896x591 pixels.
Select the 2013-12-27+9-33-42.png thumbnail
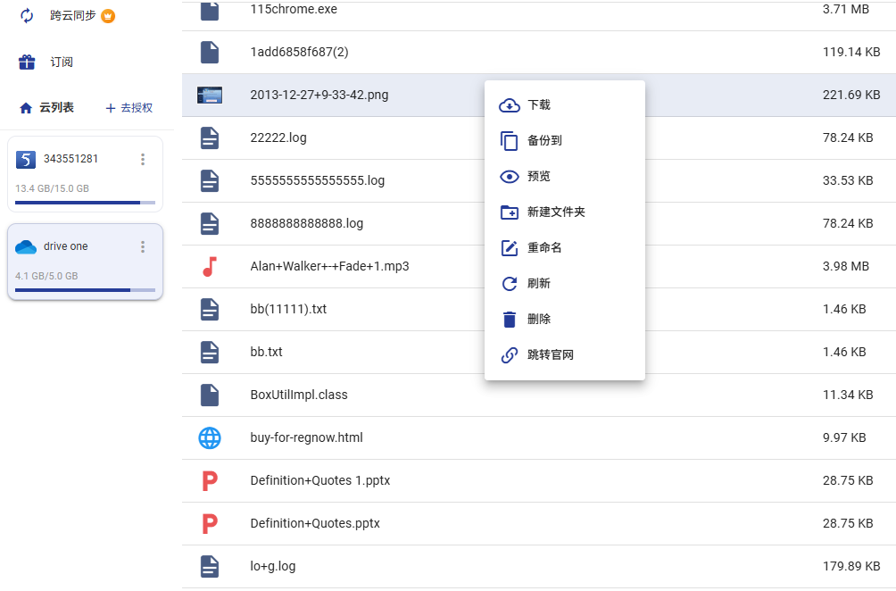coord(210,95)
